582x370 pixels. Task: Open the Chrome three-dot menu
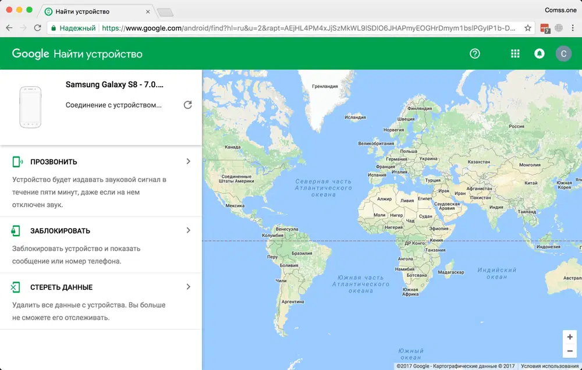[573, 28]
